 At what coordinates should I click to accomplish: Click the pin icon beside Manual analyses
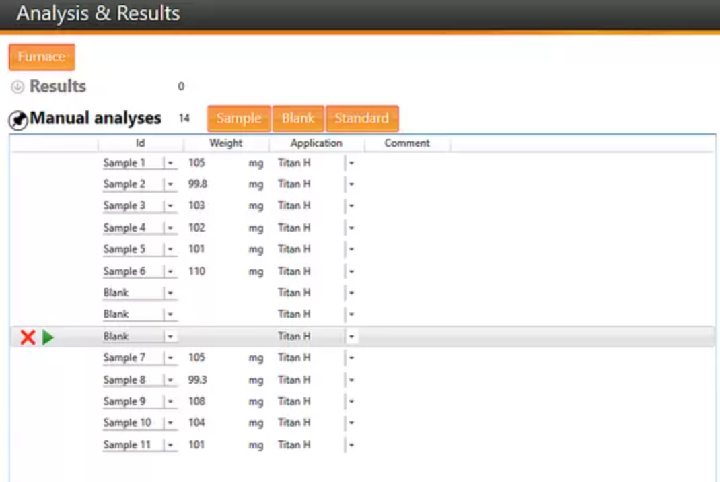(18, 120)
